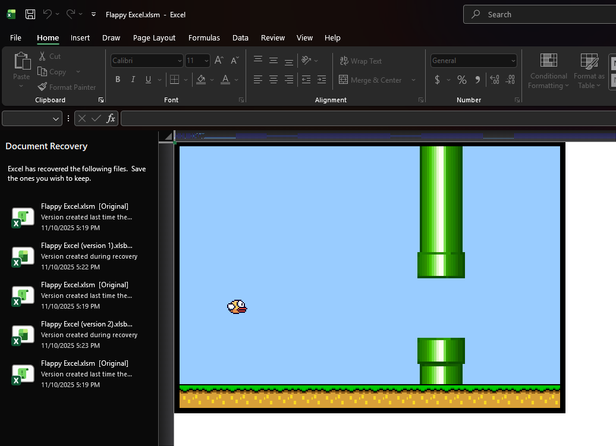This screenshot has width=616, height=446.
Task: Switch to the View tab
Action: [304, 37]
